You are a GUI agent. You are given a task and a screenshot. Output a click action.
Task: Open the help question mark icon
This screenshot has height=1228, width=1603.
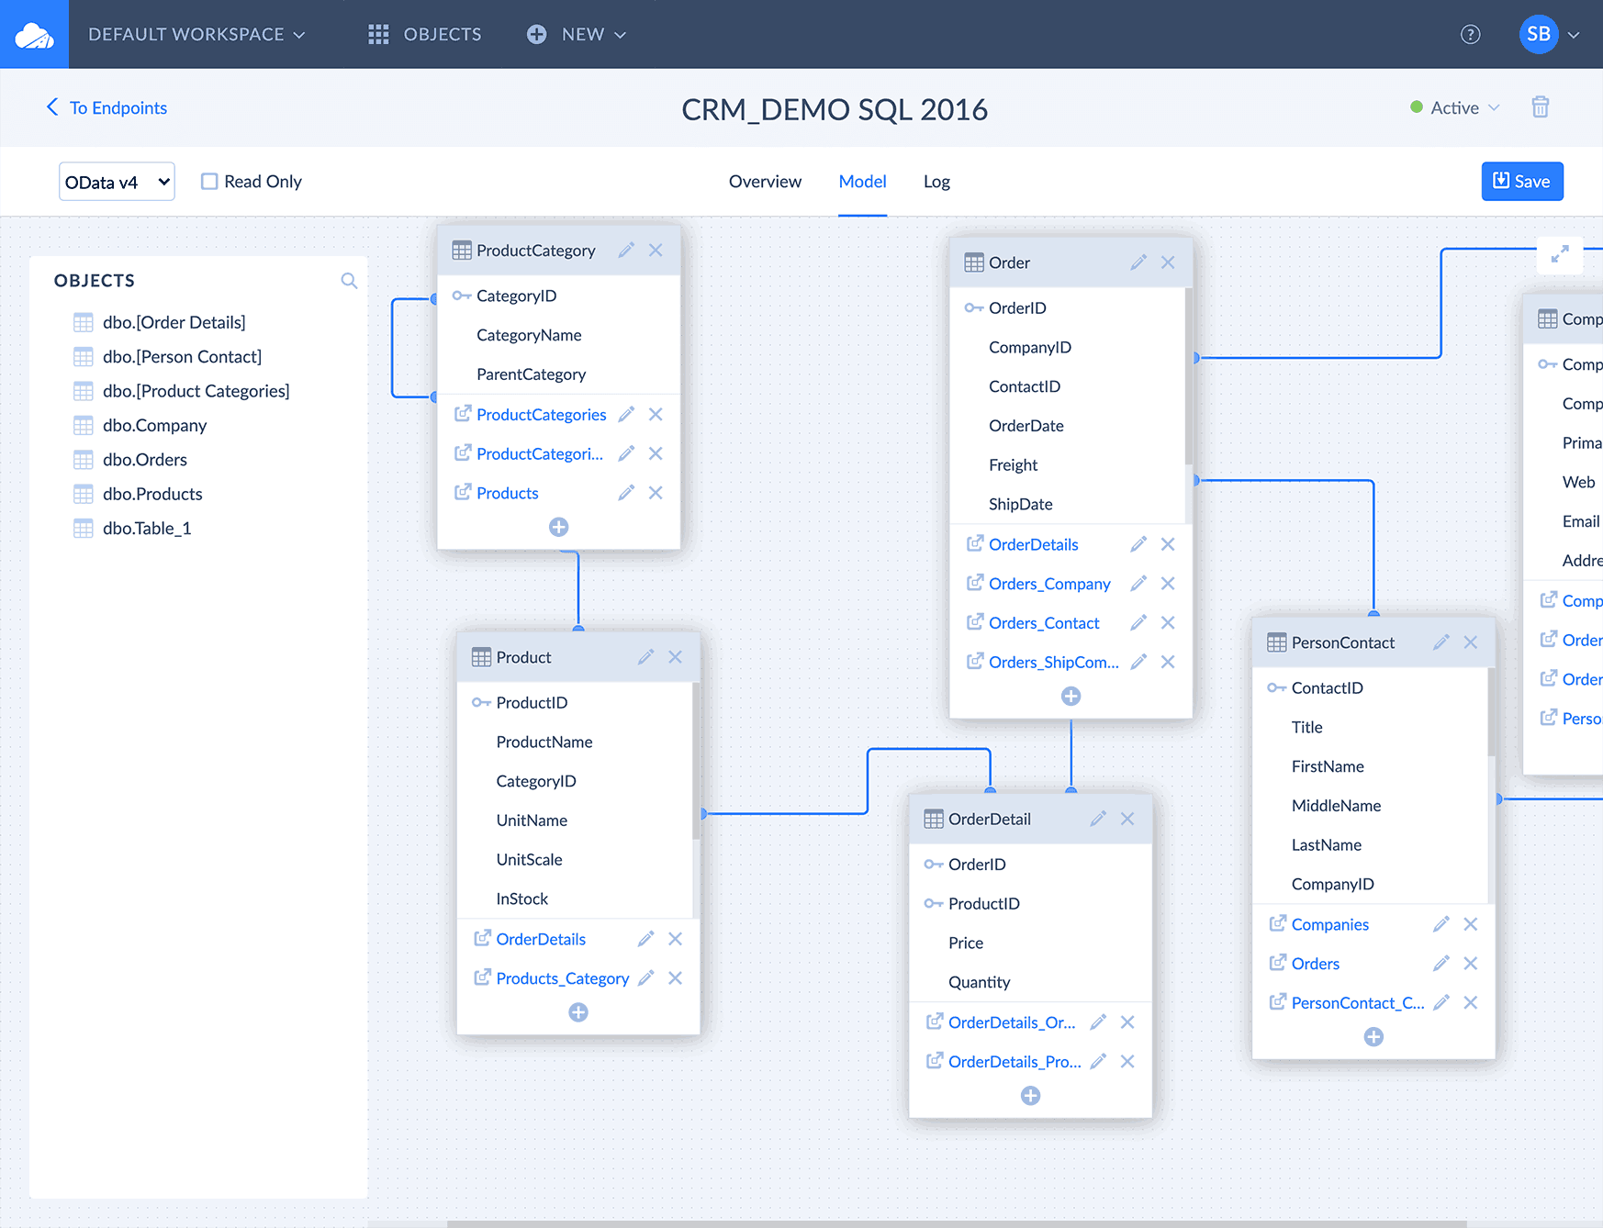click(1470, 35)
